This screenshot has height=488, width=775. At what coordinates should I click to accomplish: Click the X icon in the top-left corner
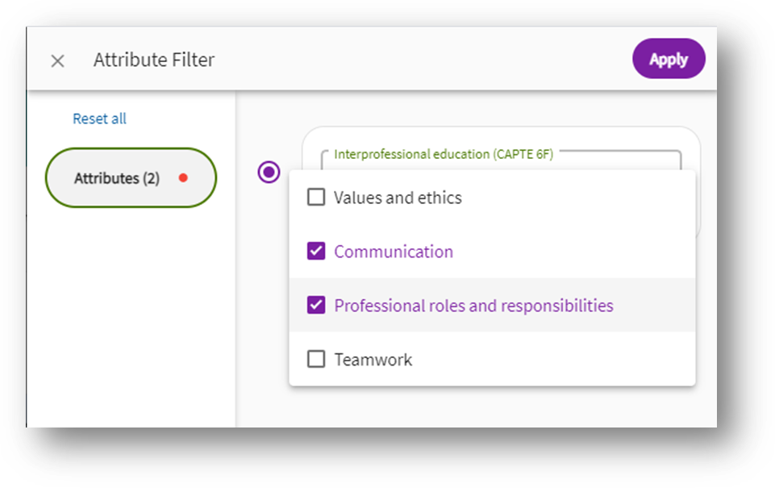pos(57,60)
